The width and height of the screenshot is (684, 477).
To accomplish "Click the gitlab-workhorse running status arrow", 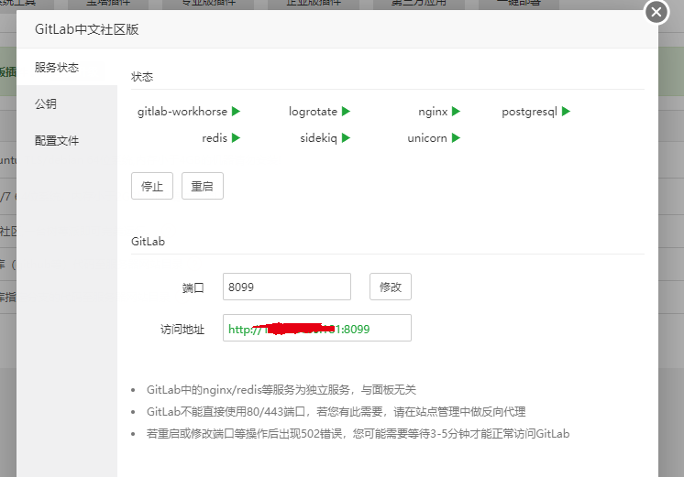I will (236, 112).
